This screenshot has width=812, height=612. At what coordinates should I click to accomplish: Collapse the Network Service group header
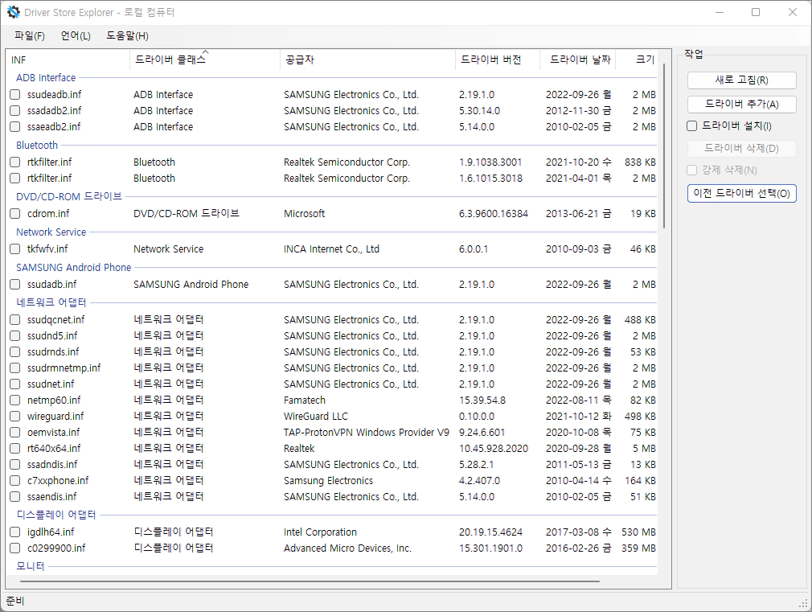[x=51, y=232]
